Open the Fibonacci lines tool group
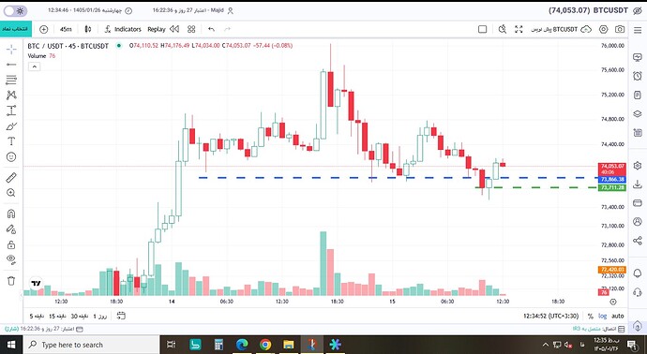 11,80
